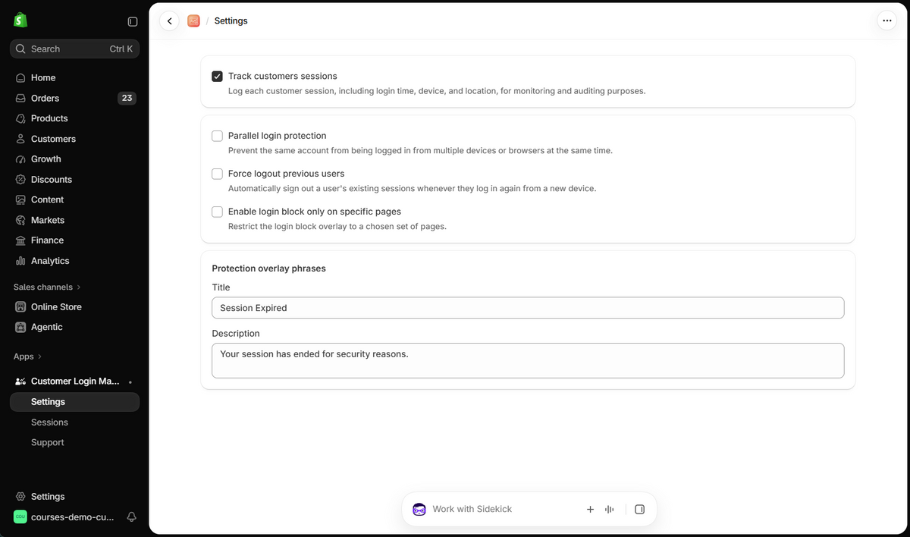This screenshot has height=537, width=910.
Task: Click the Analytics label in the sidebar
Action: tap(50, 261)
